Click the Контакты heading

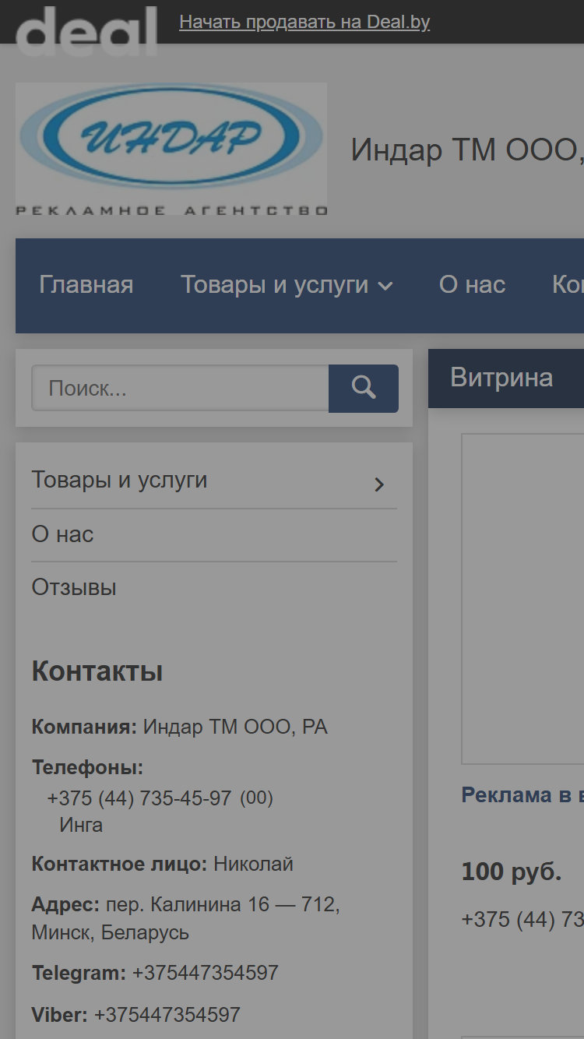pos(97,671)
